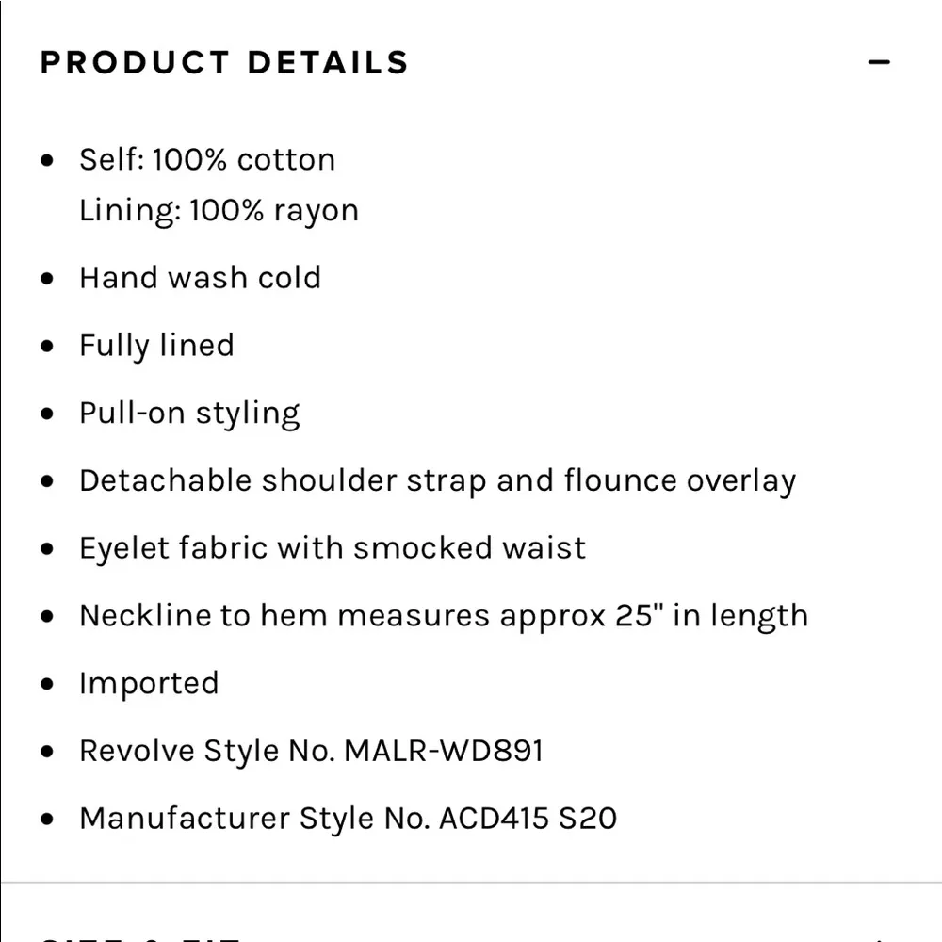The height and width of the screenshot is (942, 942).
Task: Select the Hand wash cold text
Action: (x=200, y=278)
